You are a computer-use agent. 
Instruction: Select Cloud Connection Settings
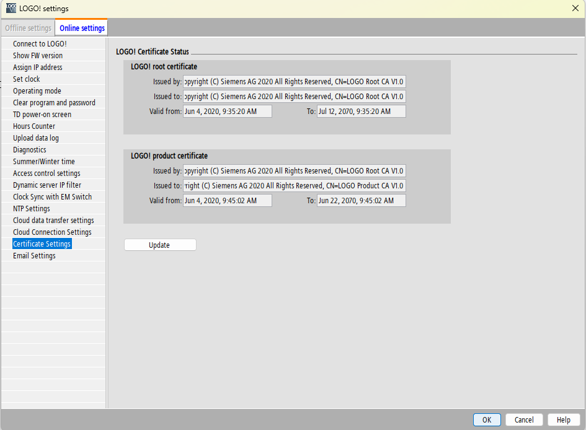click(x=52, y=232)
